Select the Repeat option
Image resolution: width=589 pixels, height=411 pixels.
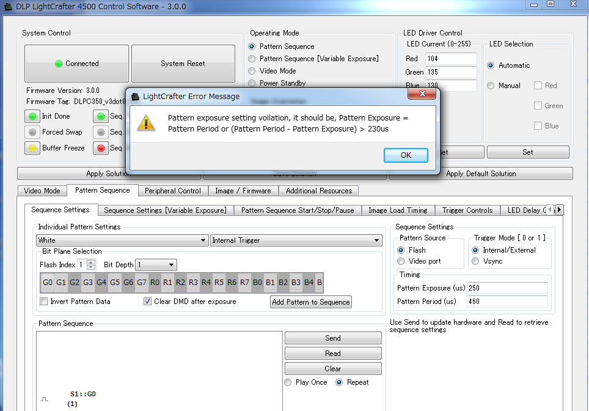click(x=339, y=382)
